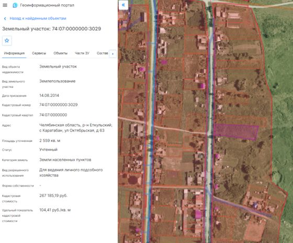Click the Geoinformation portal logo icon

pos(15,5)
